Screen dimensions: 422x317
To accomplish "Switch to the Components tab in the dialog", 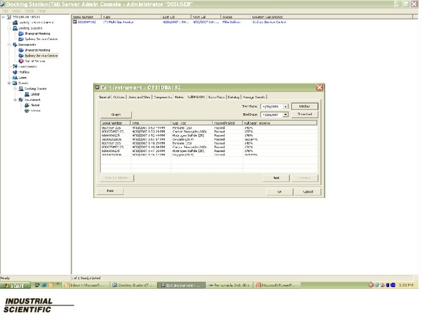I will (163, 97).
